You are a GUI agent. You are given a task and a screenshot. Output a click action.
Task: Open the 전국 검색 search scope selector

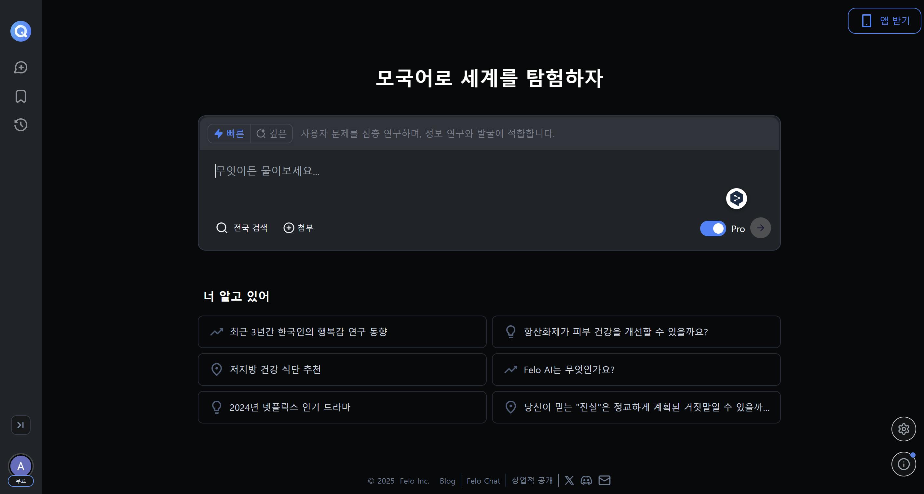tap(242, 228)
